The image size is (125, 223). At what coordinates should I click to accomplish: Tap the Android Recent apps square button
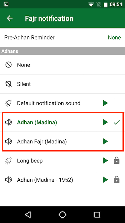(x=97, y=215)
